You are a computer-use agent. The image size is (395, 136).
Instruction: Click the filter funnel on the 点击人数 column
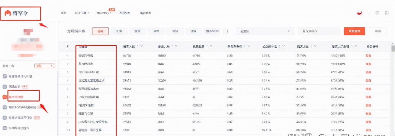pos(176,46)
